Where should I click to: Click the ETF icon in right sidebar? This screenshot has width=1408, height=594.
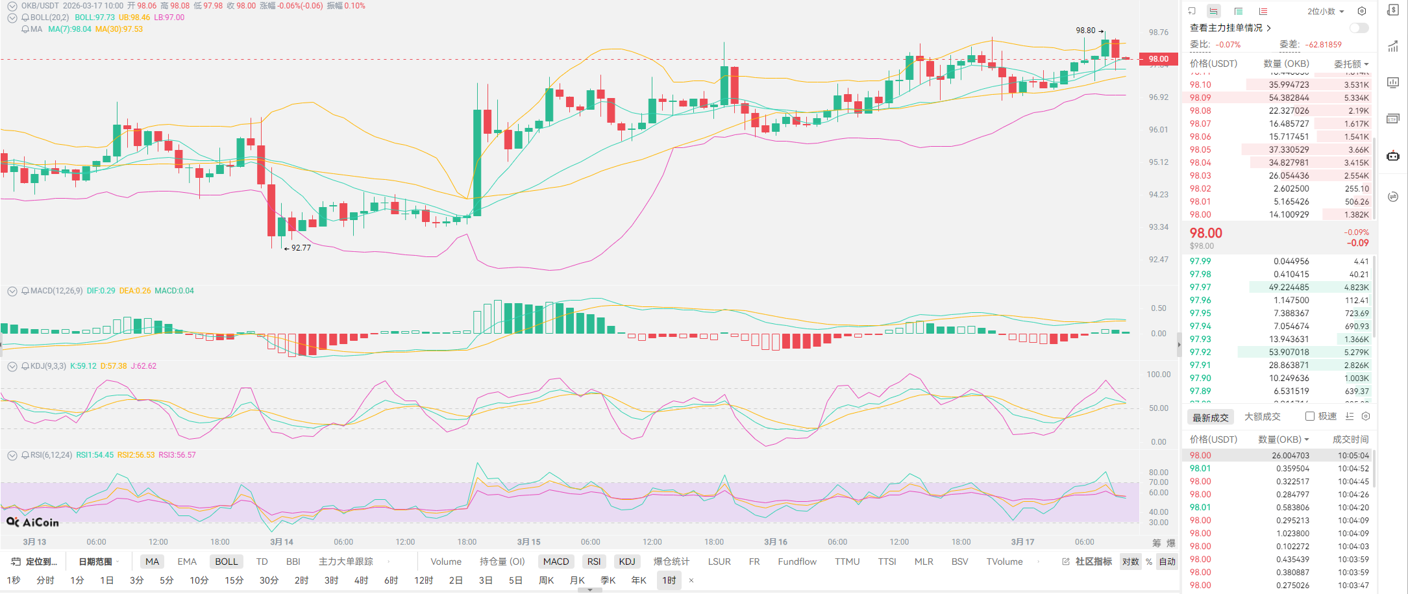1393,119
